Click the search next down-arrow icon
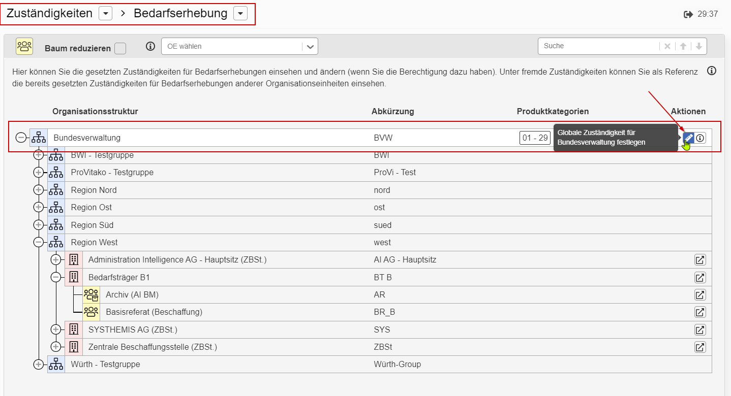The image size is (731, 396). (699, 46)
